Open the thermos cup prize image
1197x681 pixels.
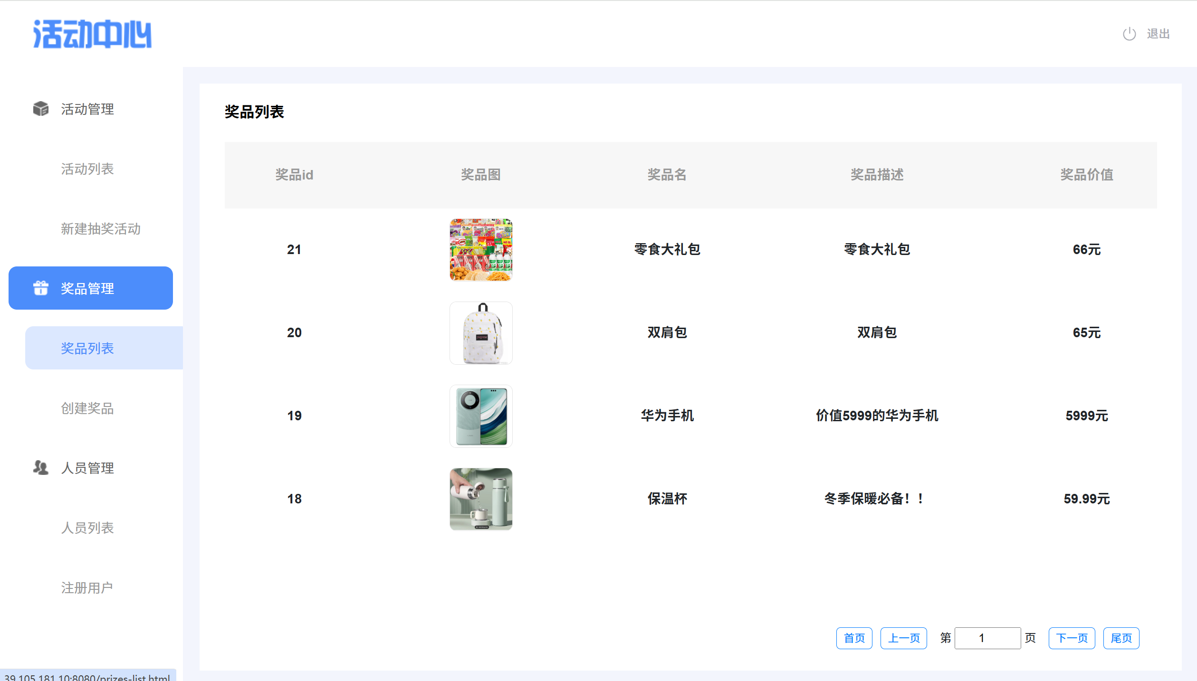click(x=481, y=499)
